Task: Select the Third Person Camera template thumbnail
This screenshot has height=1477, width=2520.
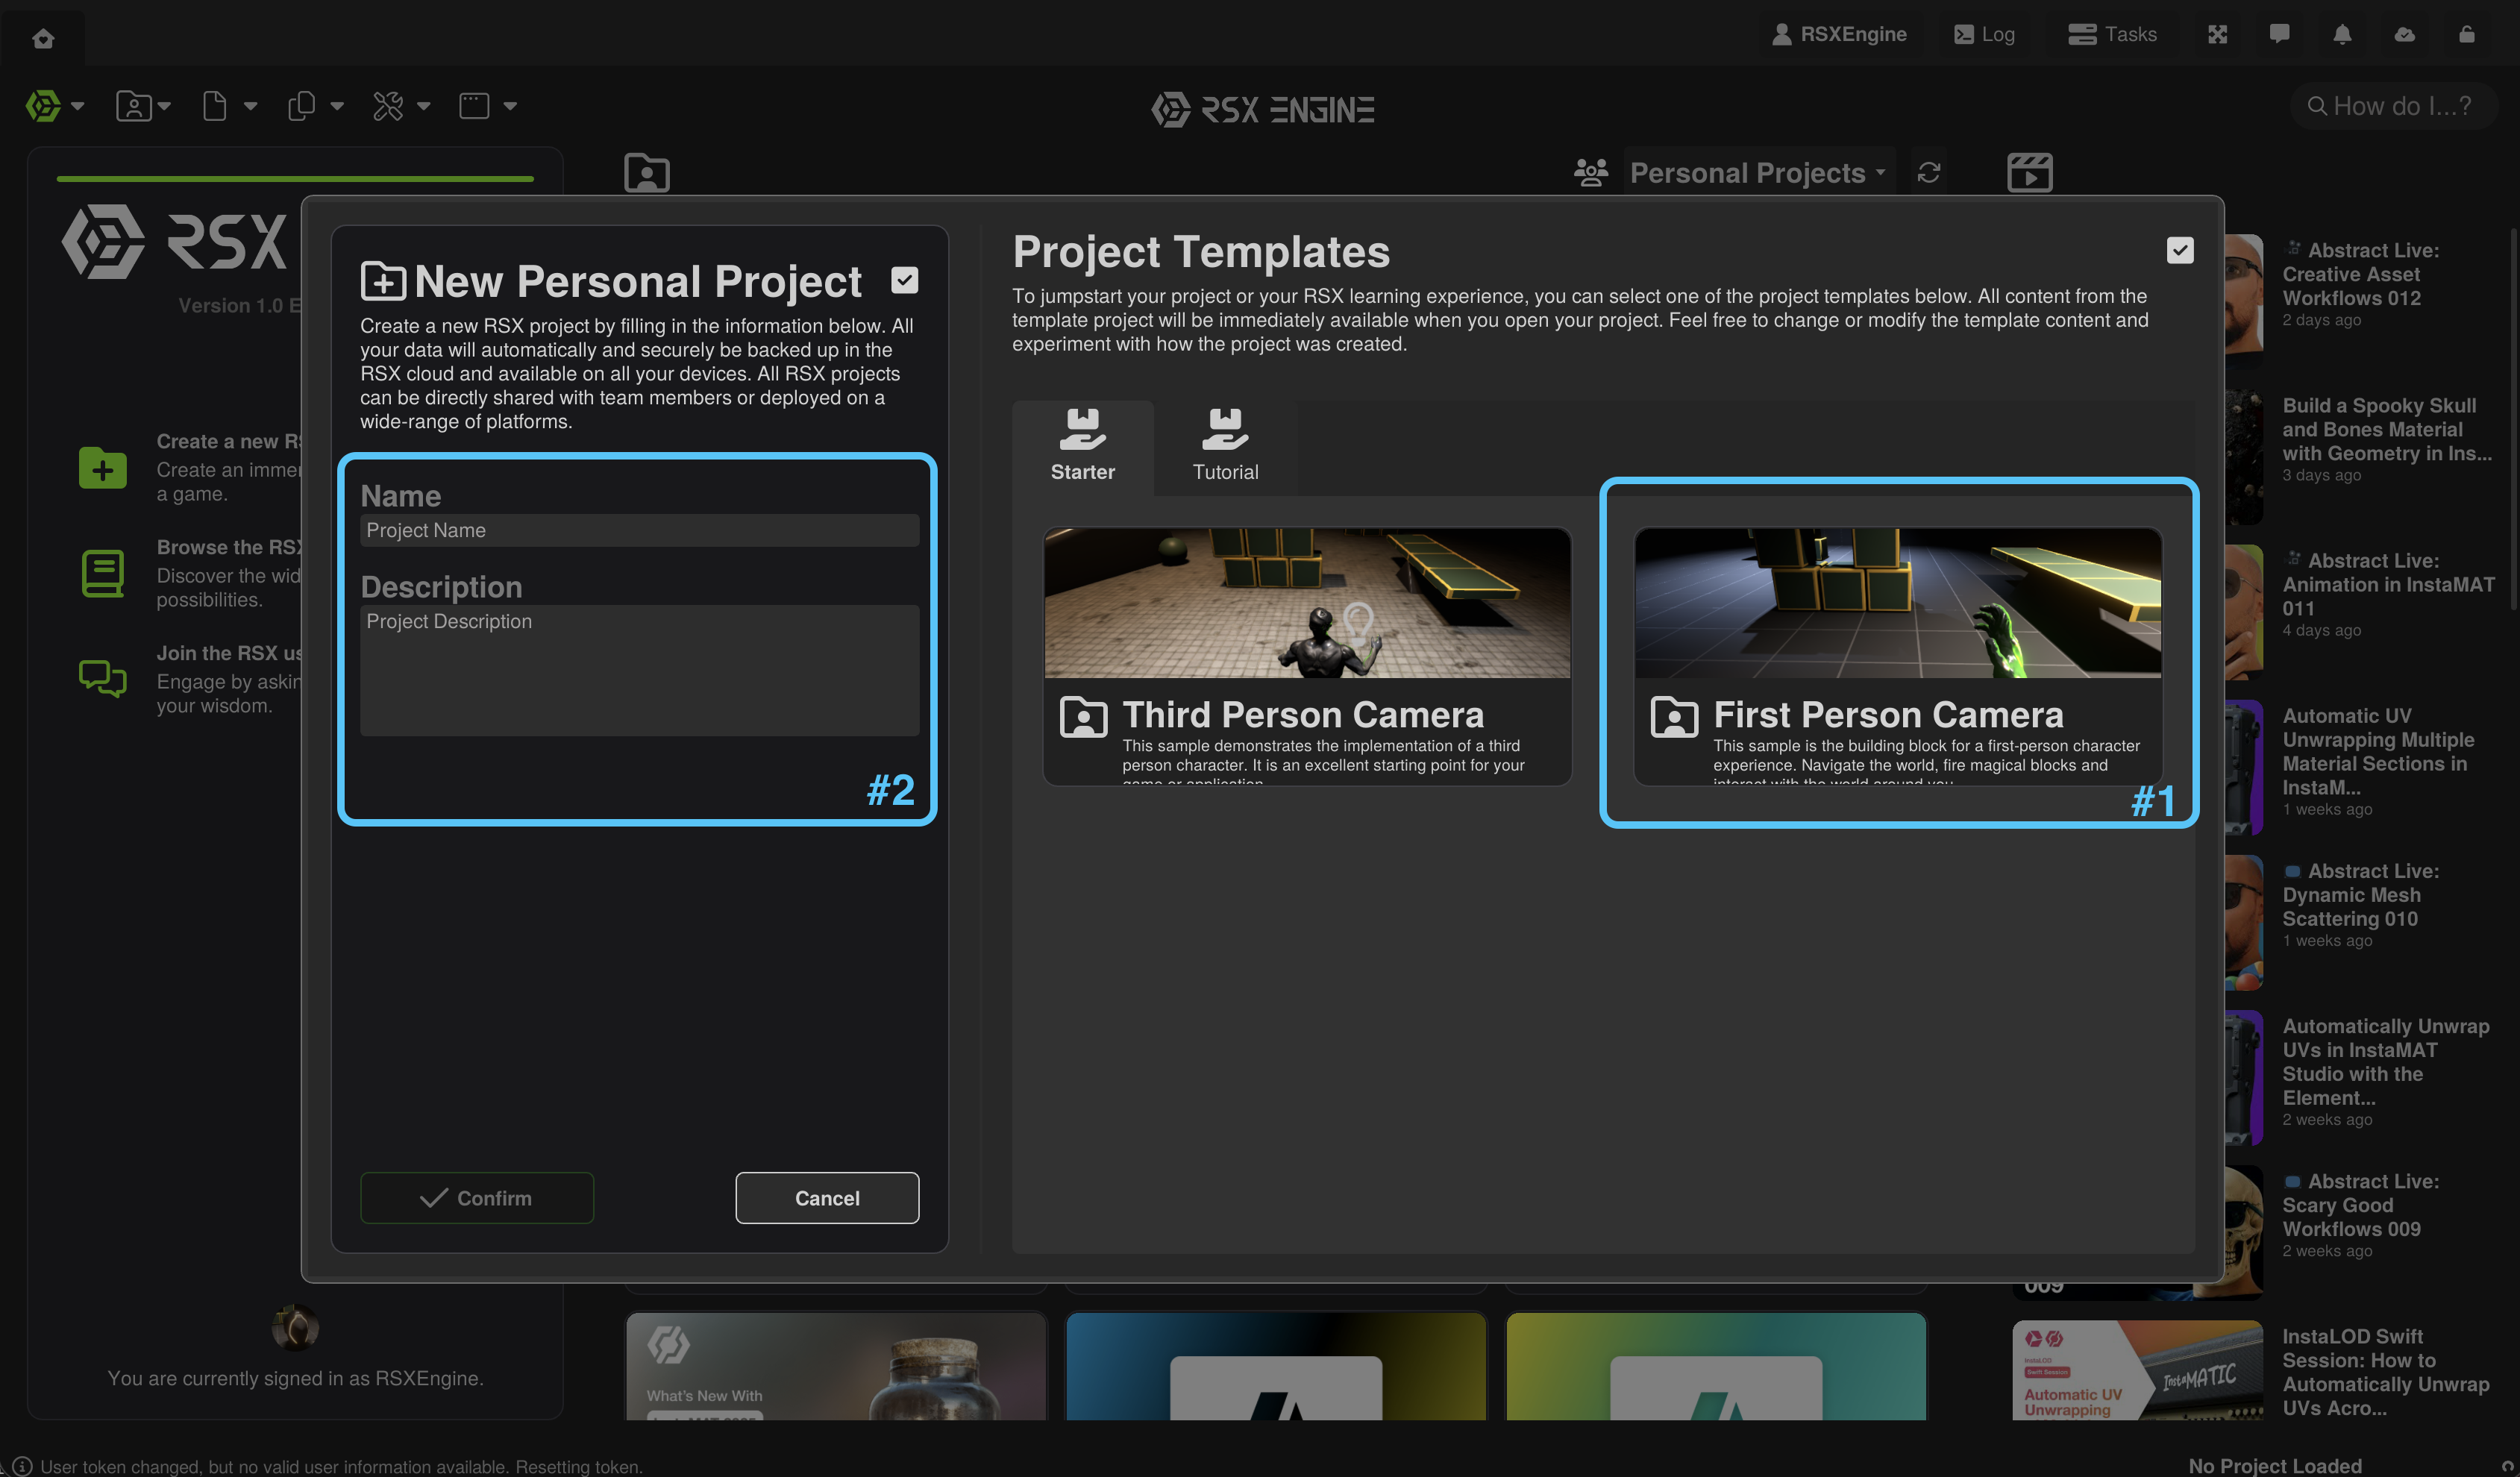Action: coord(1306,603)
